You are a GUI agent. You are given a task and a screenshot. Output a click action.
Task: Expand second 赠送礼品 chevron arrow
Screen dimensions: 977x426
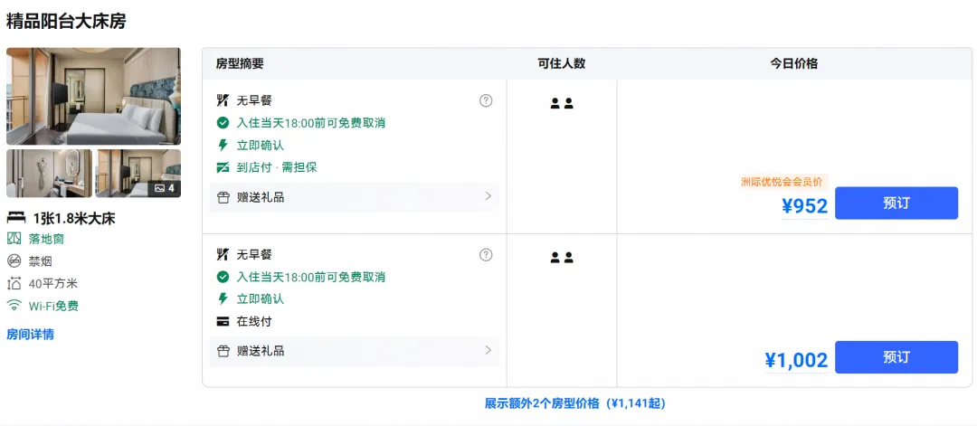[488, 350]
